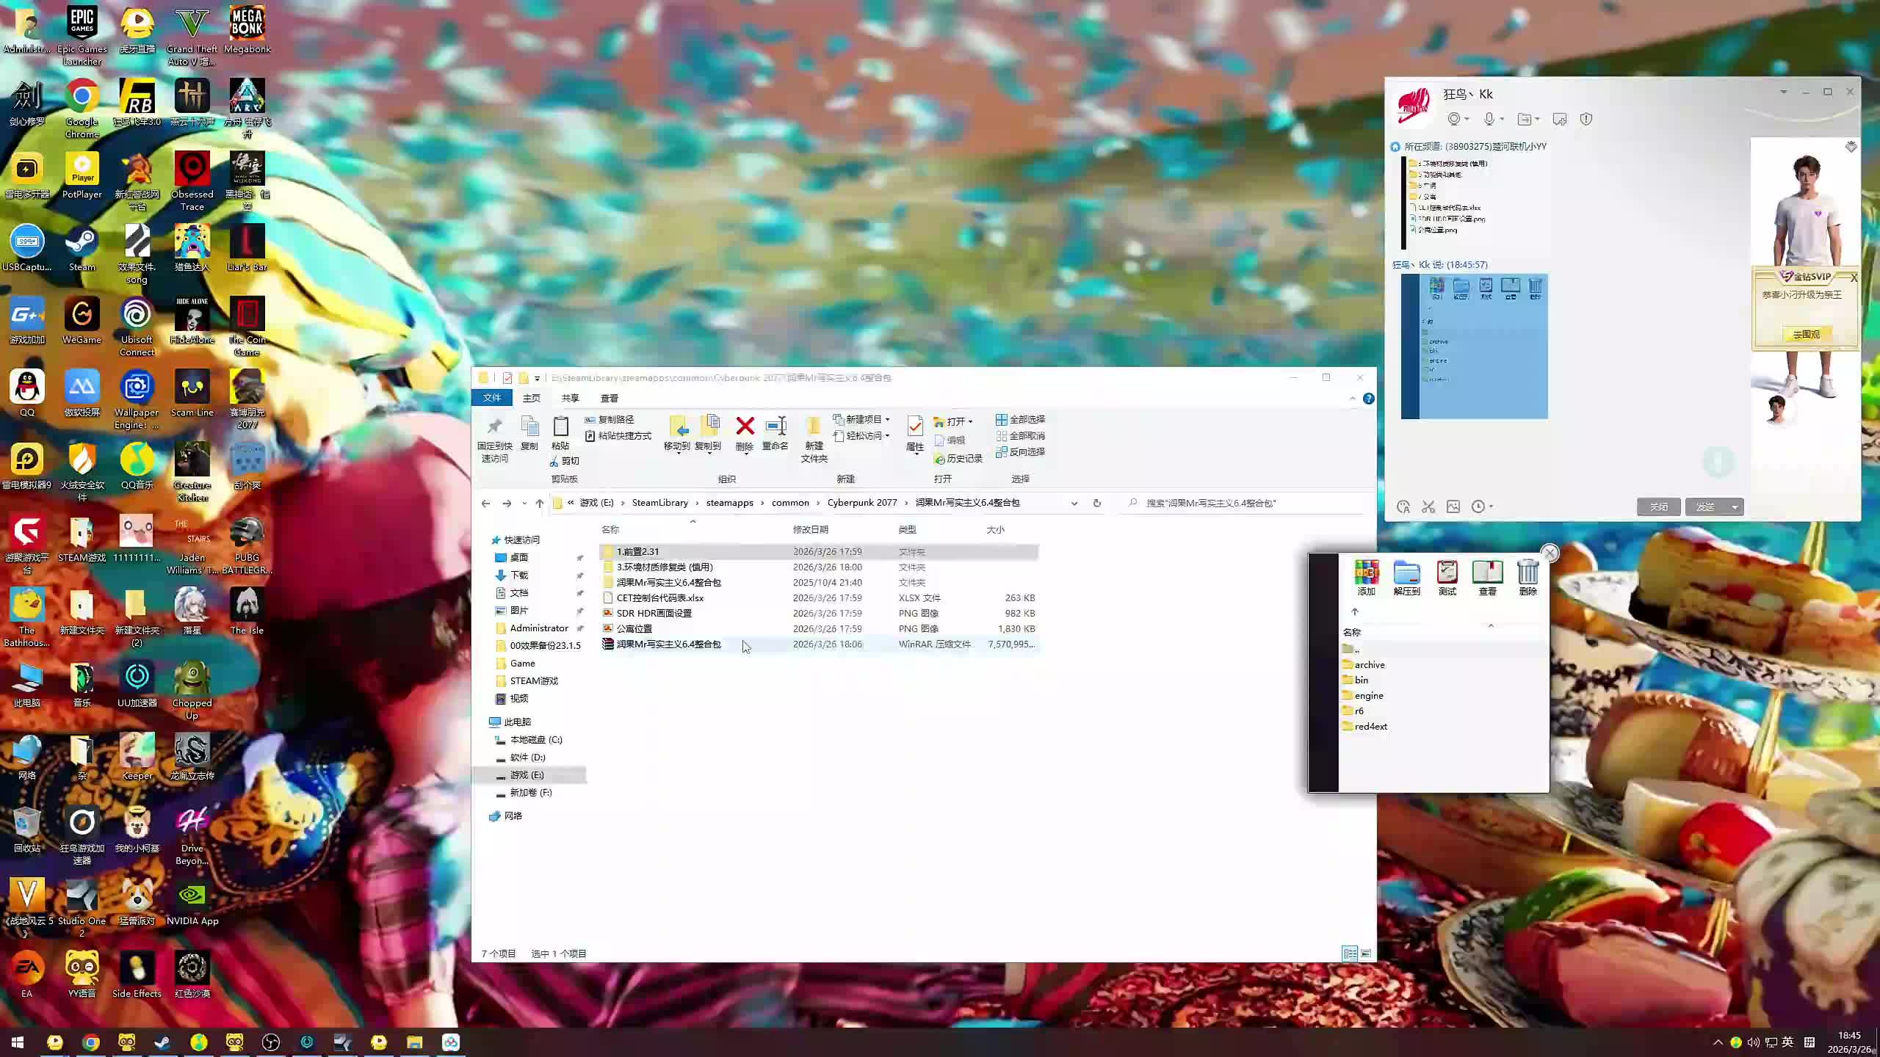1880x1057 pixels.
Task: Click the Properties checkmark icon
Action: click(915, 426)
